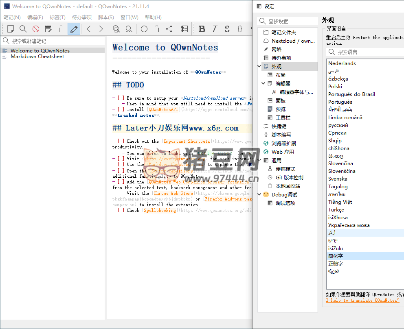Click the share note icon
This screenshot has width=404, height=329.
pos(169,29)
